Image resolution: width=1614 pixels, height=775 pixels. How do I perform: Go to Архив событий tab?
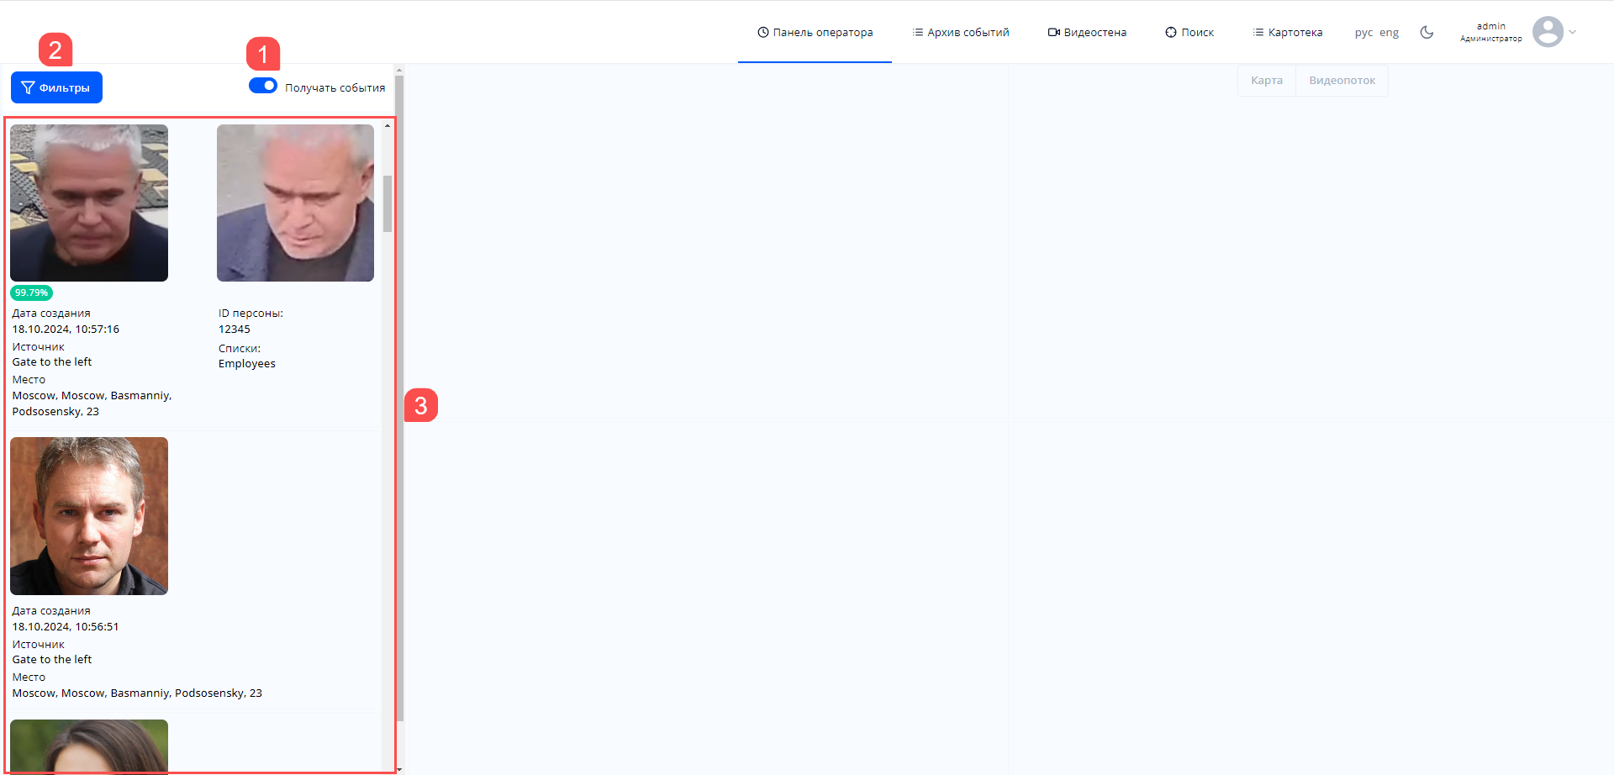coord(961,33)
